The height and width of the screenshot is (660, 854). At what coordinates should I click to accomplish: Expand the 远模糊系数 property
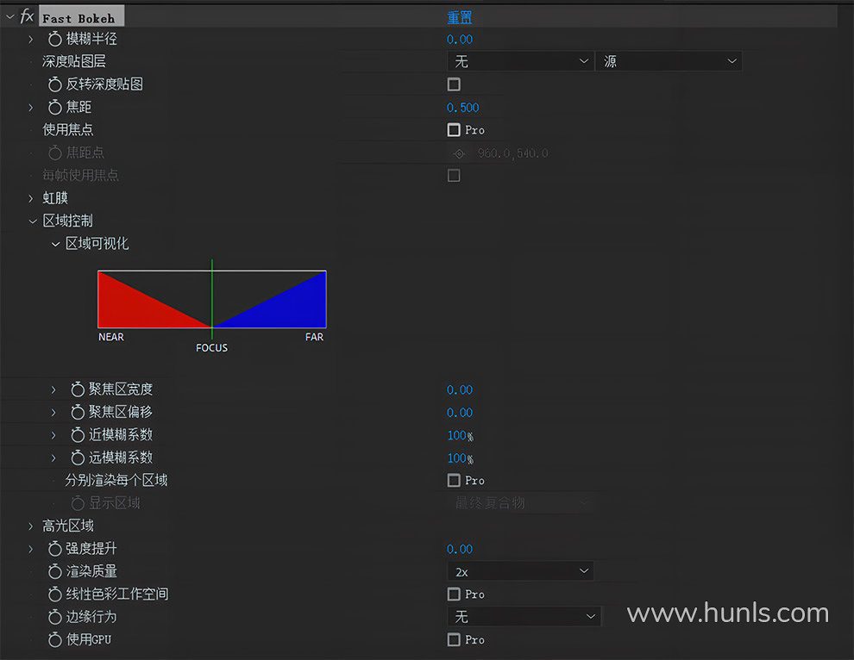click(53, 458)
